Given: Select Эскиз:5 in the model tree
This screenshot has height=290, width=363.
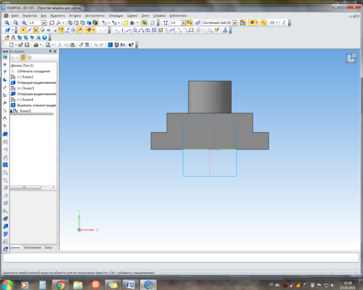Looking at the screenshot, I should pyautogui.click(x=25, y=111).
